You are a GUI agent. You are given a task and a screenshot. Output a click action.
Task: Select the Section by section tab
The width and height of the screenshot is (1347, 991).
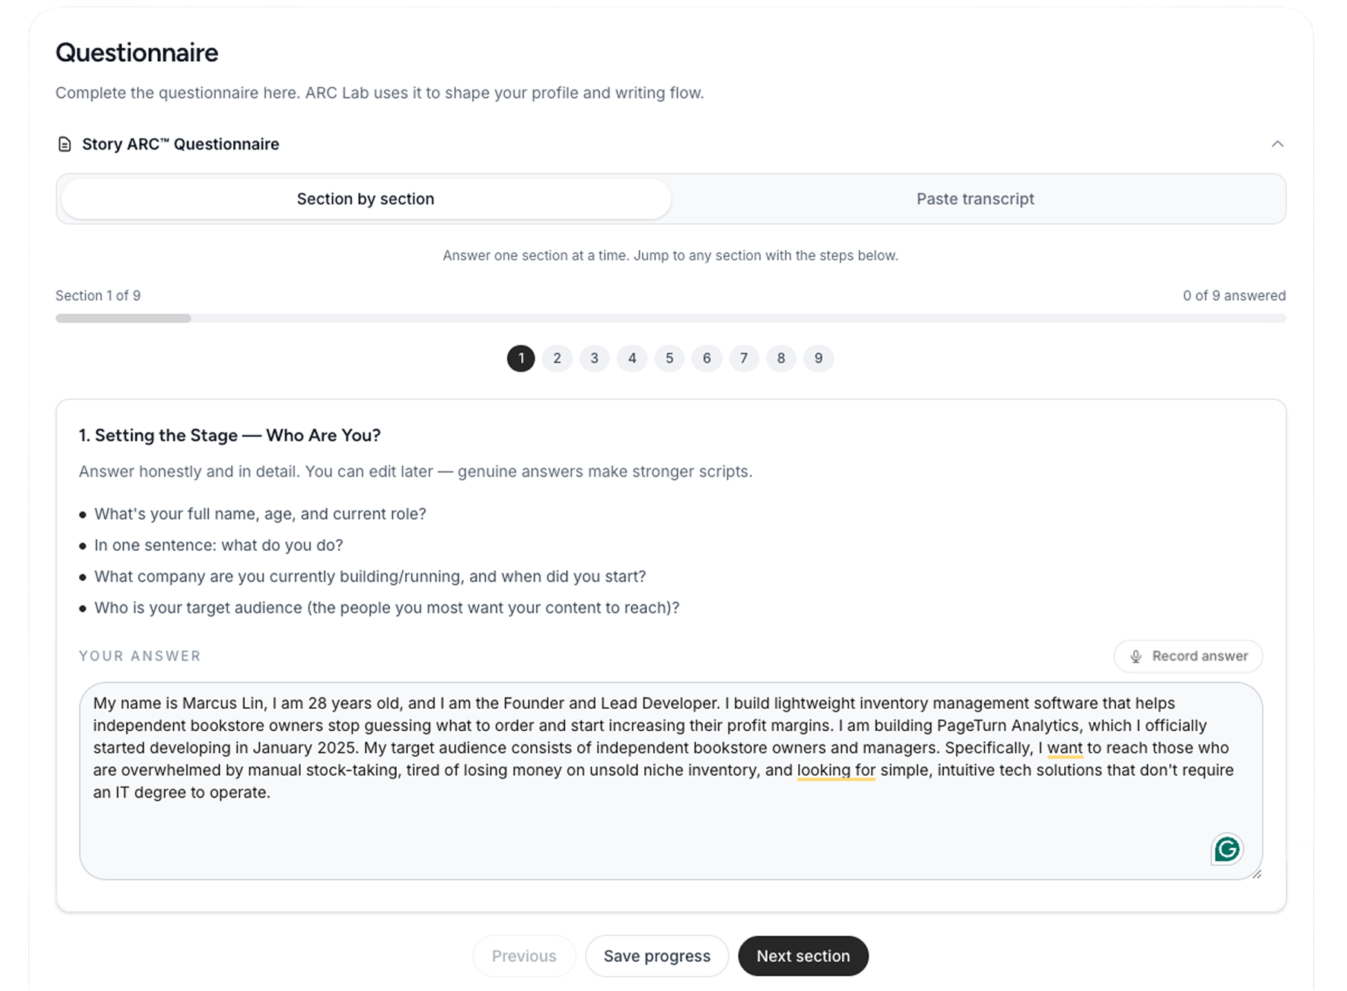(366, 199)
